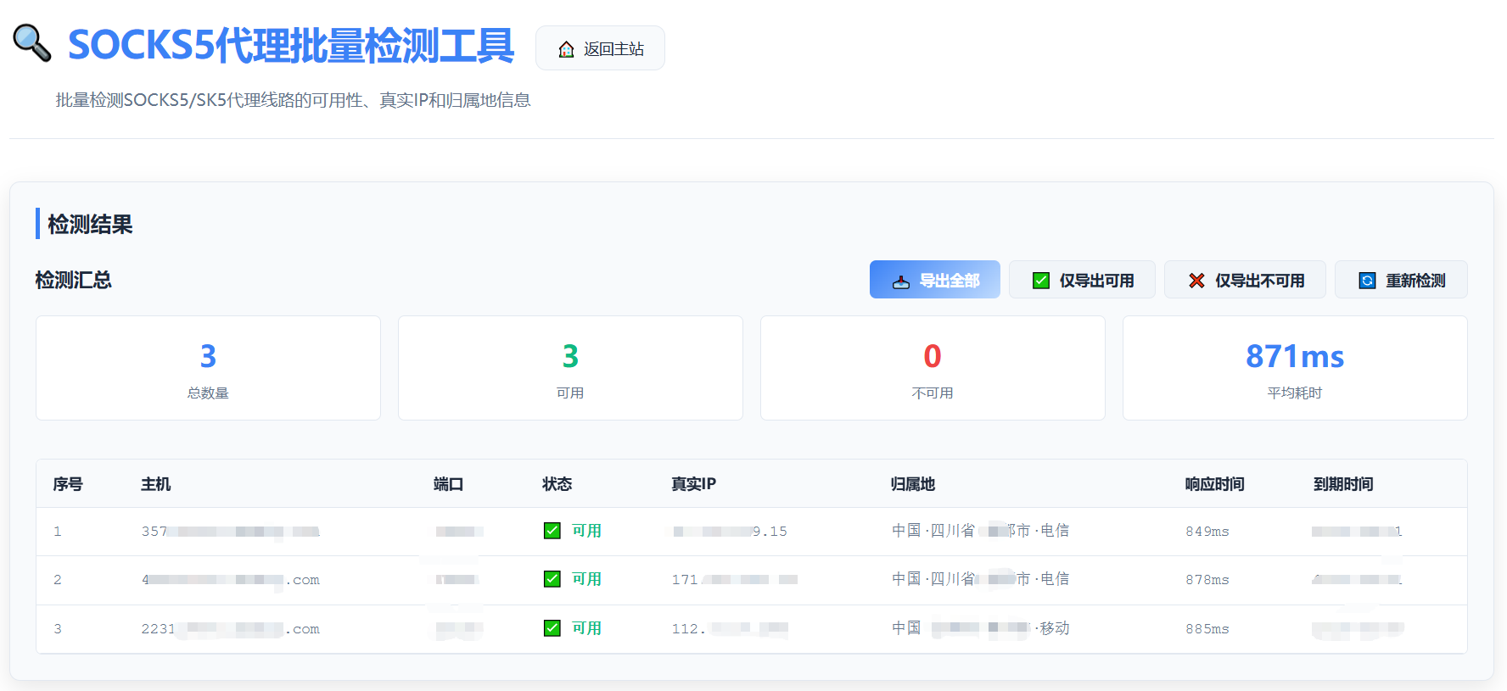Click 返回主站 button
The width and height of the screenshot is (1507, 691).
[x=600, y=48]
